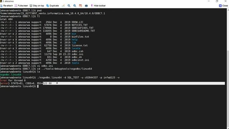Click the 'cd ../tools/debugtools' command line
This screenshot has width=229, height=129.
[x=46, y=69]
